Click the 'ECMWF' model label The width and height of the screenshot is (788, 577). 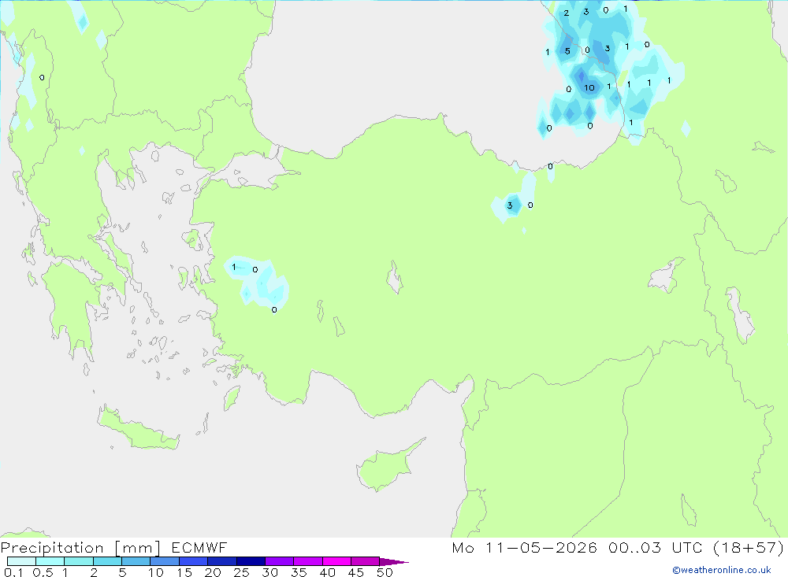point(199,547)
